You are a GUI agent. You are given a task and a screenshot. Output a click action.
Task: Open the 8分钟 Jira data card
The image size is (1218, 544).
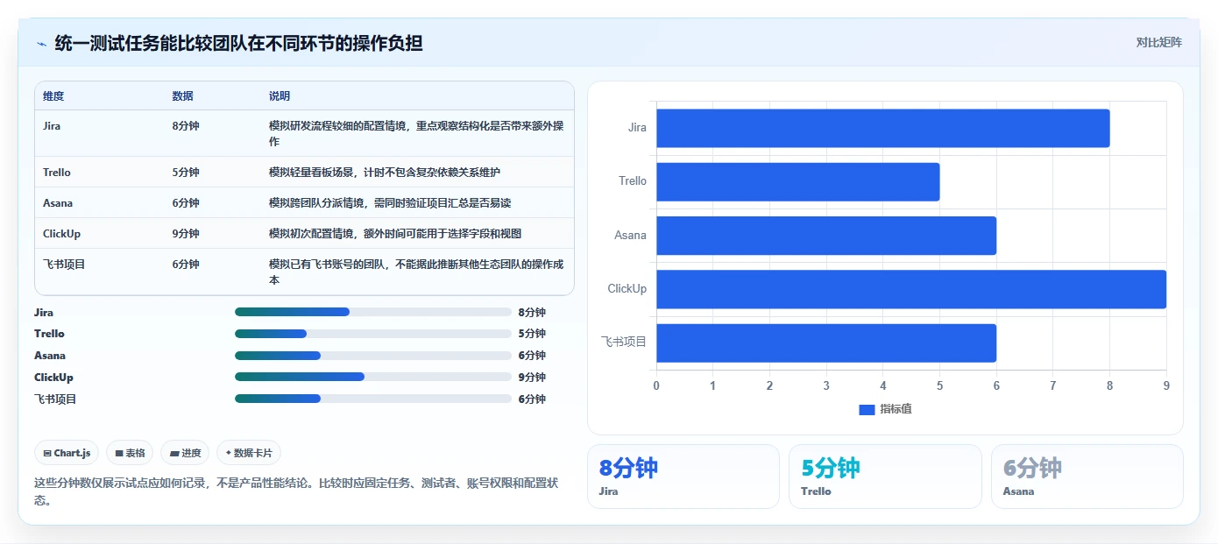[x=683, y=477]
